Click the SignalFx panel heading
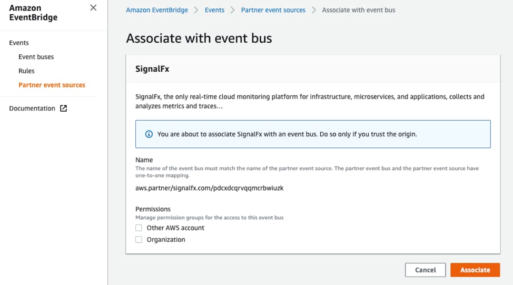 point(152,69)
